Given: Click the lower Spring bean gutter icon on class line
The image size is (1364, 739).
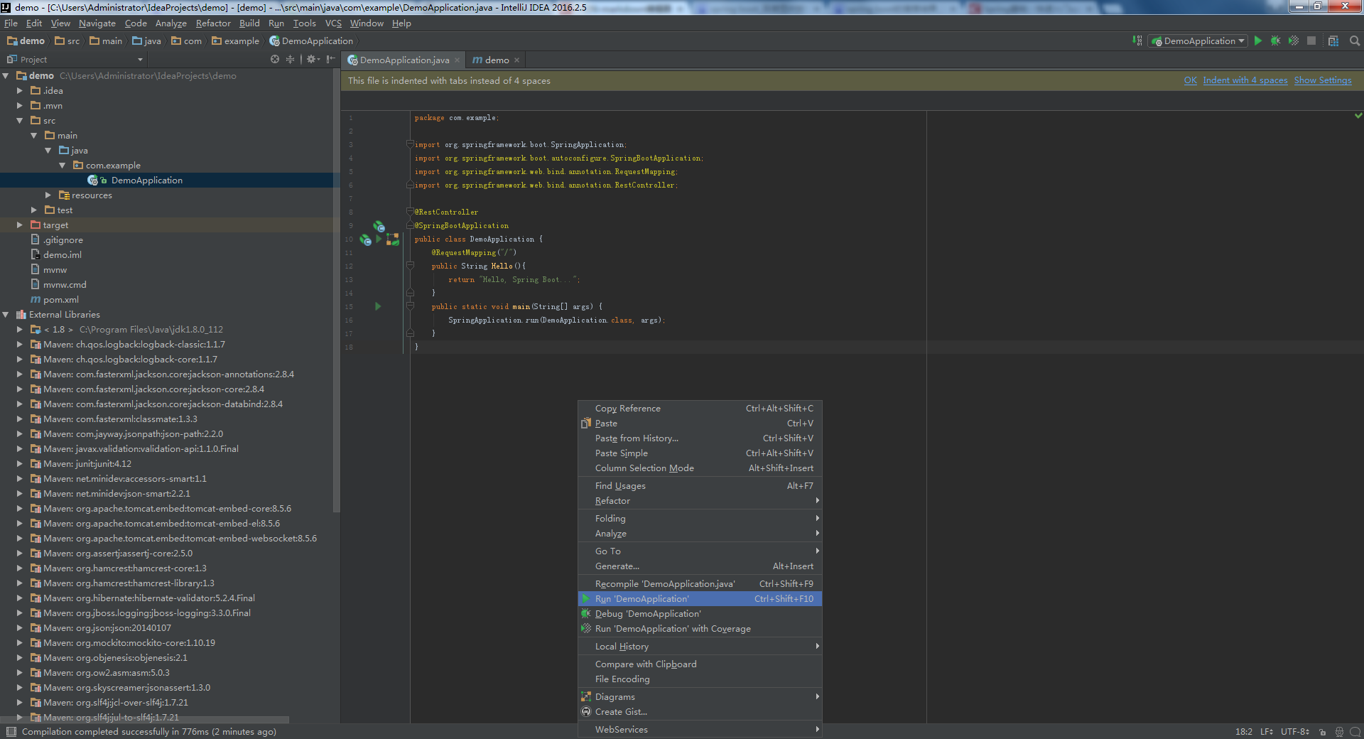Looking at the screenshot, I should click(x=366, y=240).
